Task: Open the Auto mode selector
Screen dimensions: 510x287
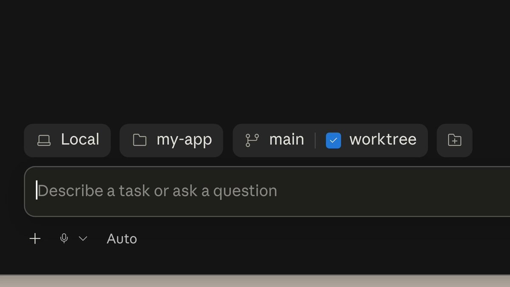Action: (122, 239)
